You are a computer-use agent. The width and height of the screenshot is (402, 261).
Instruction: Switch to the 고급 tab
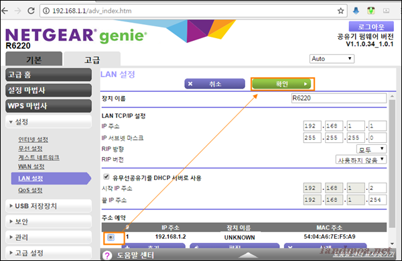(x=92, y=59)
